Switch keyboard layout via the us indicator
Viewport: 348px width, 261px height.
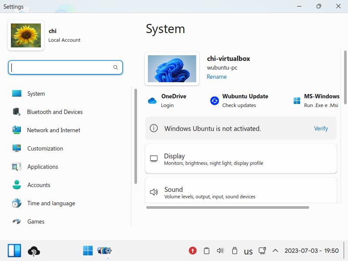click(x=248, y=251)
